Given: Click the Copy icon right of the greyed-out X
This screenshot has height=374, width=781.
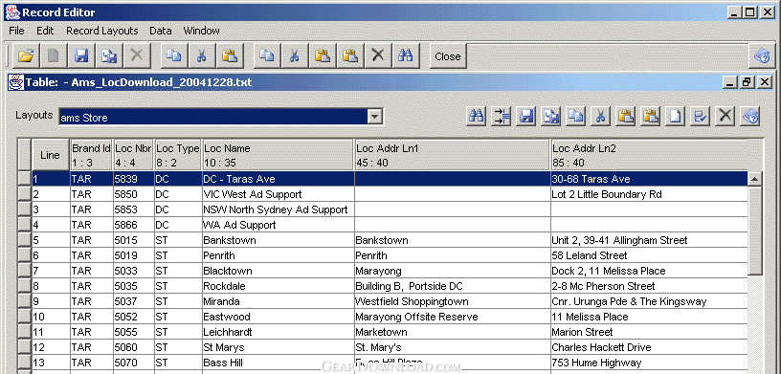Looking at the screenshot, I should click(174, 55).
